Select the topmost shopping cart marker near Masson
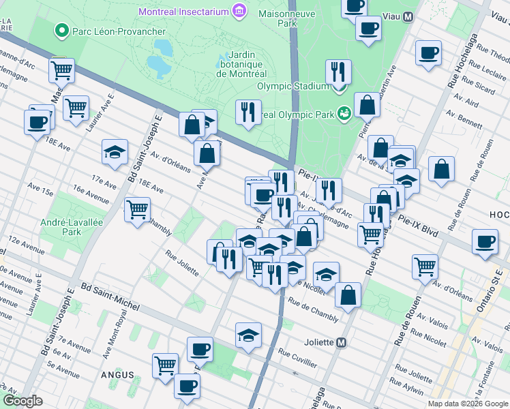 coord(61,70)
